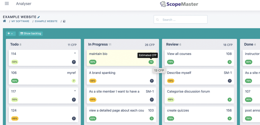Click the 4 CFP badge on create quizzes

coord(230,119)
